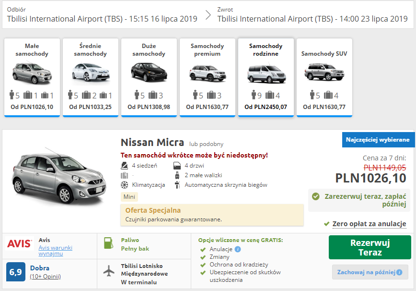
Task: Click the gearbox icon next to Automatyczna skrzynia biegów
Action: point(177,185)
